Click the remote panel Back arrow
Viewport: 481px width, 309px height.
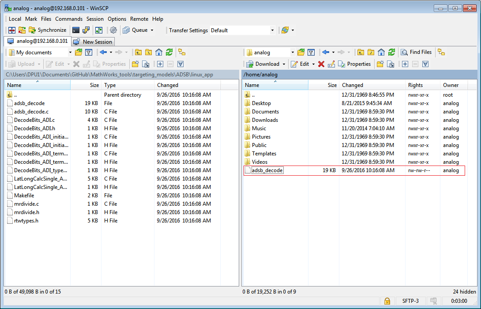point(326,53)
